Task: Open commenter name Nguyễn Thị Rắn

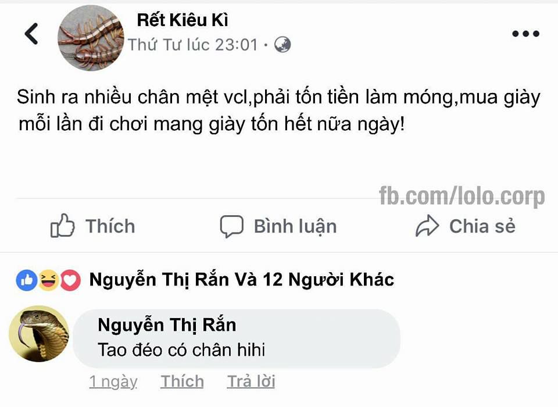Action: [x=167, y=325]
